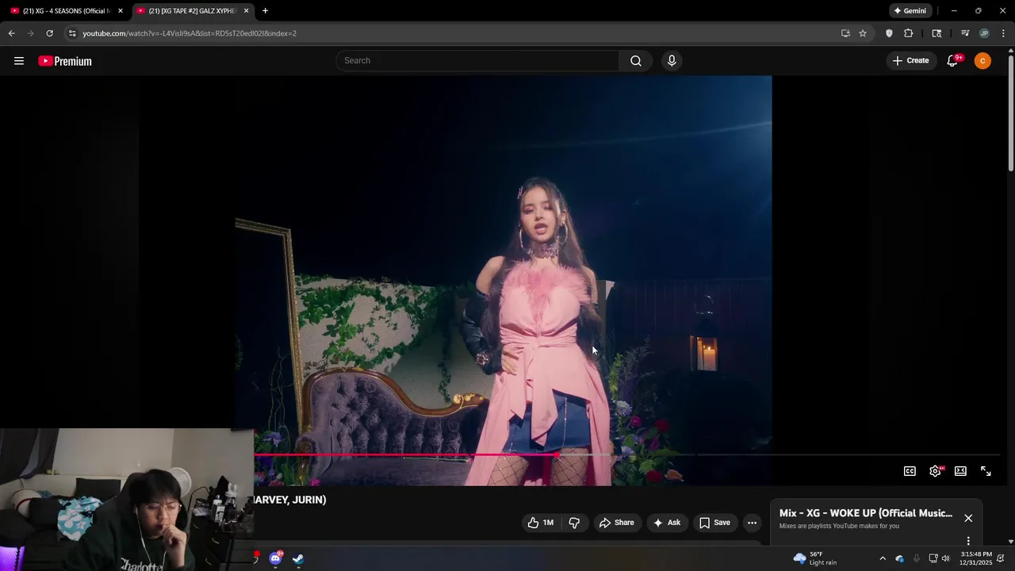Viewport: 1015px width, 571px height.
Task: Open the Mix - XG - WOKE UP title
Action: coord(866,513)
